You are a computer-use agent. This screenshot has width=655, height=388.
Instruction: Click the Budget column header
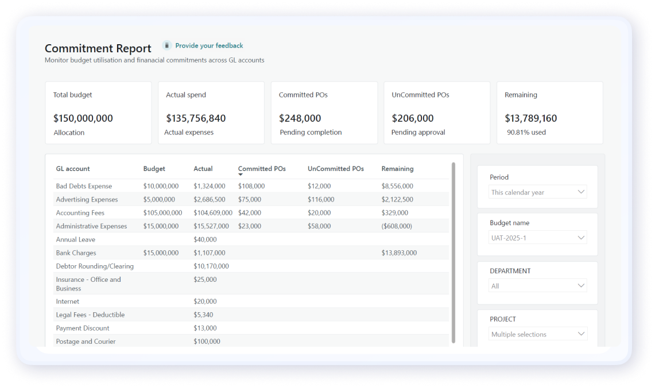[x=154, y=169]
